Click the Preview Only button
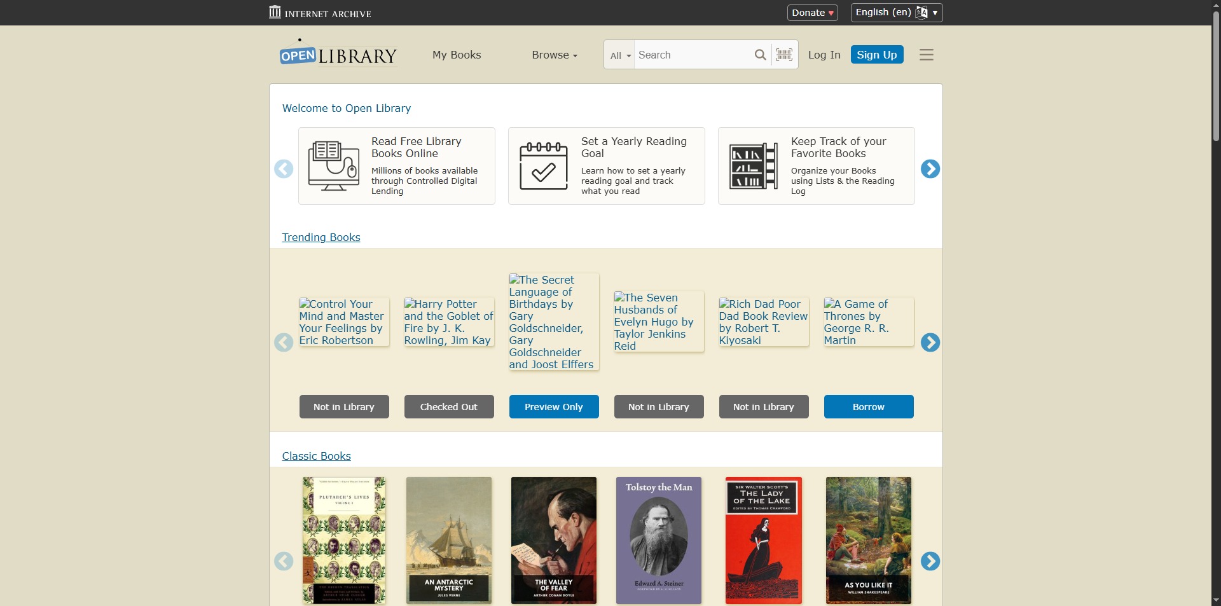Viewport: 1221px width, 606px height. pos(554,407)
